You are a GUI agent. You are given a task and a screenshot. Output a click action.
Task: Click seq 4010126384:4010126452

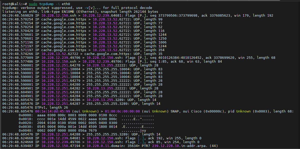(176, 58)
